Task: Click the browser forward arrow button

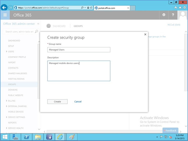Action: coord(11,8)
